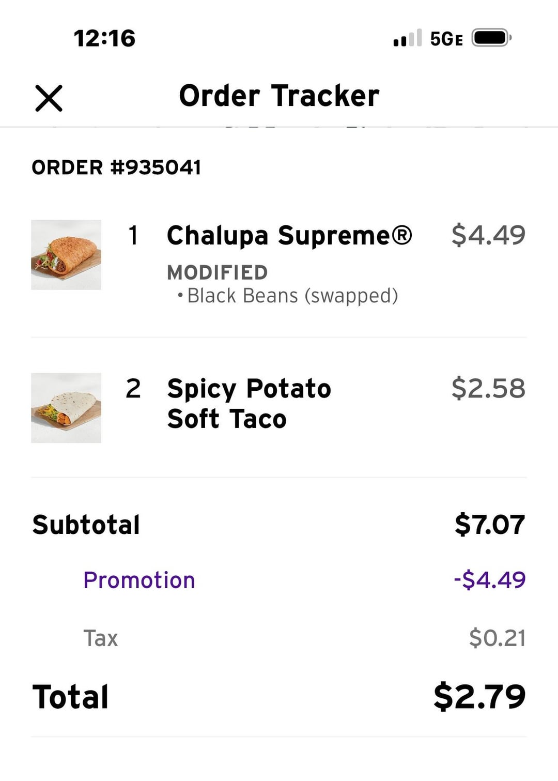The width and height of the screenshot is (558, 781).
Task: Tap the Total amount $2.79
Action: [479, 696]
